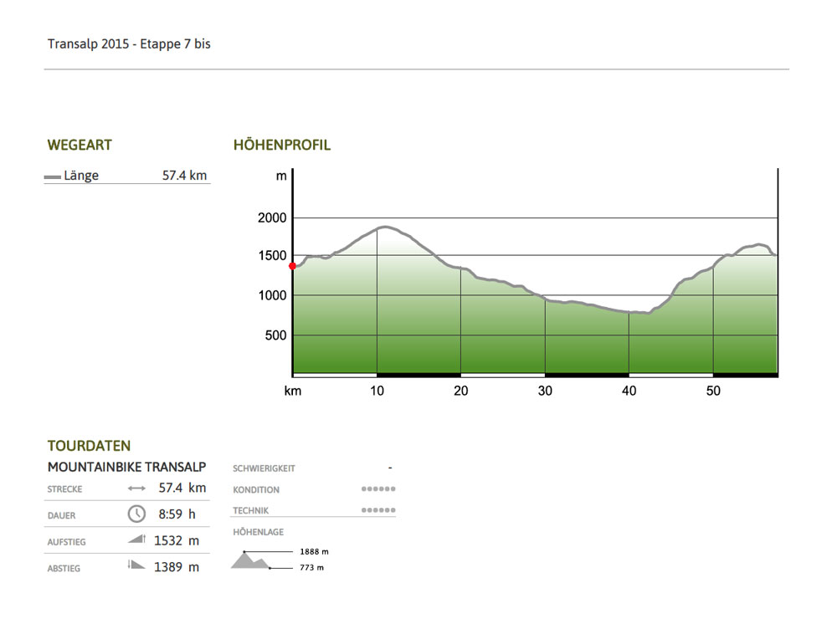Click the descent icon in Abstieg row
Screen dimensions: 837x624
136,566
